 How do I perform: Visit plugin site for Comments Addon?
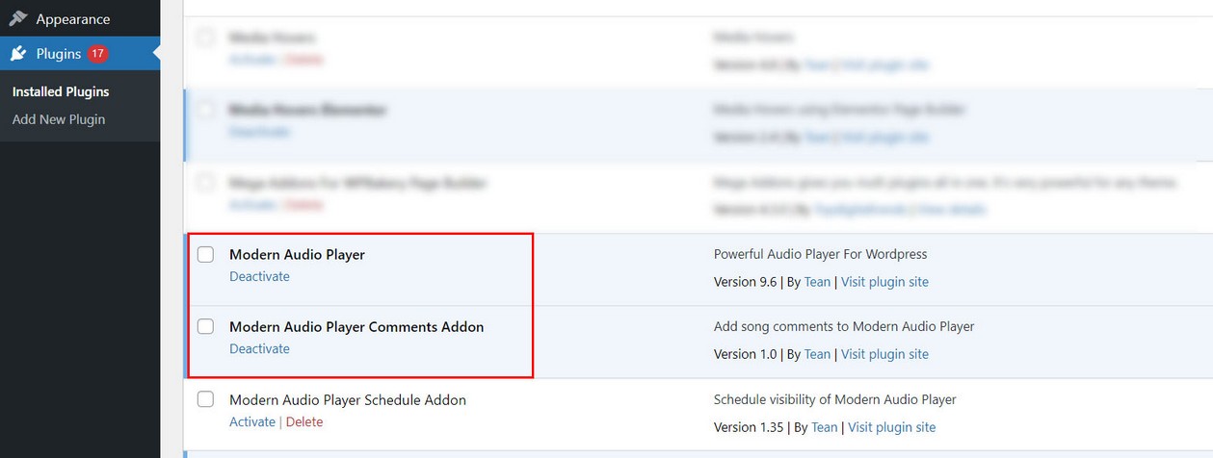[x=884, y=354]
